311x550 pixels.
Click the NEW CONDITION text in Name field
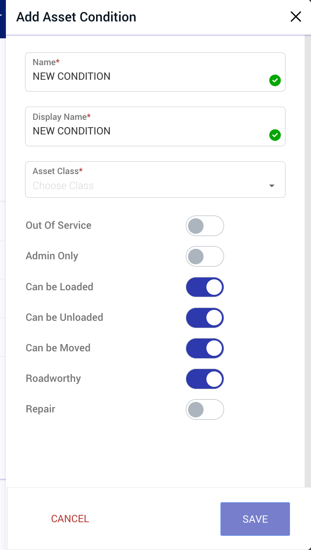click(71, 76)
